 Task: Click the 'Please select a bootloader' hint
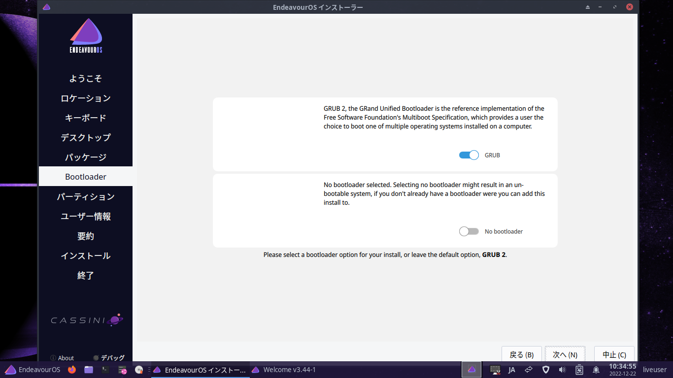385,255
